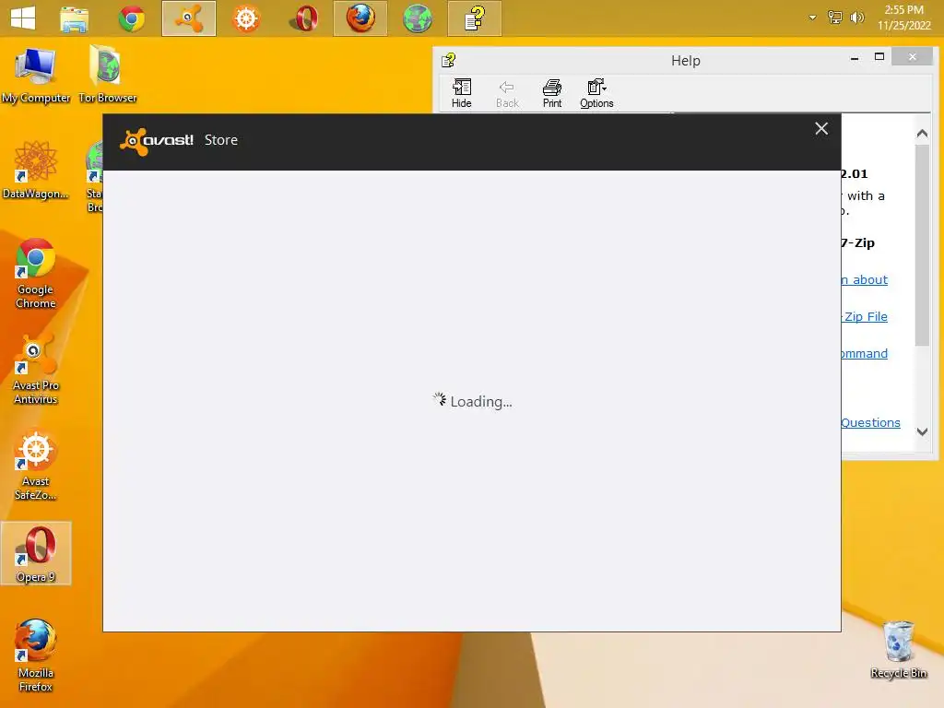Select the Google Chrome desktop shortcut

pos(36,273)
